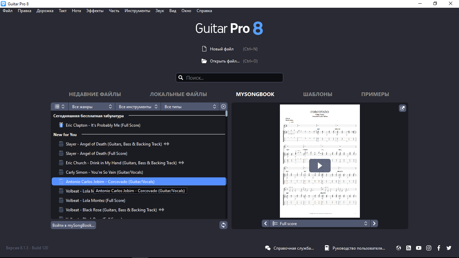Click Версия 8.1.3 - Build 120 text
The width and height of the screenshot is (459, 258).
[27, 248]
